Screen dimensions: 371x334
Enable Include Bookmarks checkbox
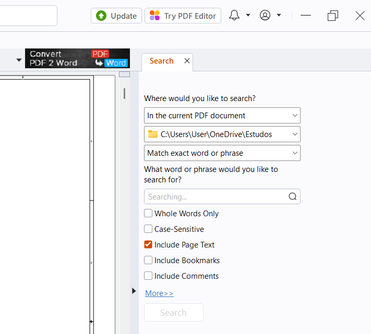point(149,261)
